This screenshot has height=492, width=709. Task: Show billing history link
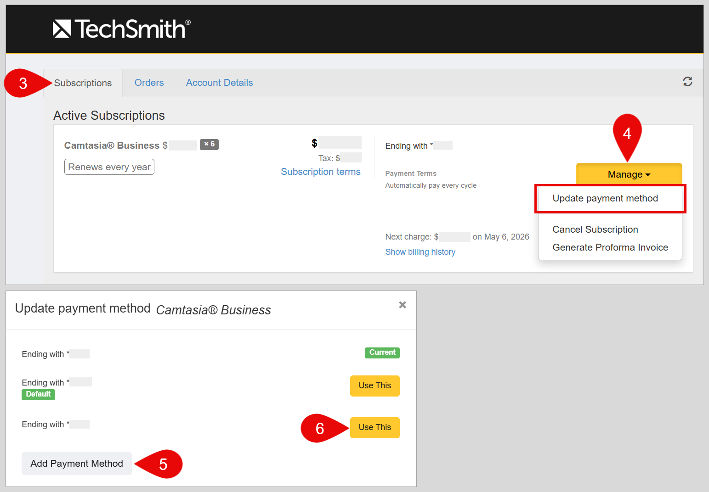pyautogui.click(x=420, y=252)
